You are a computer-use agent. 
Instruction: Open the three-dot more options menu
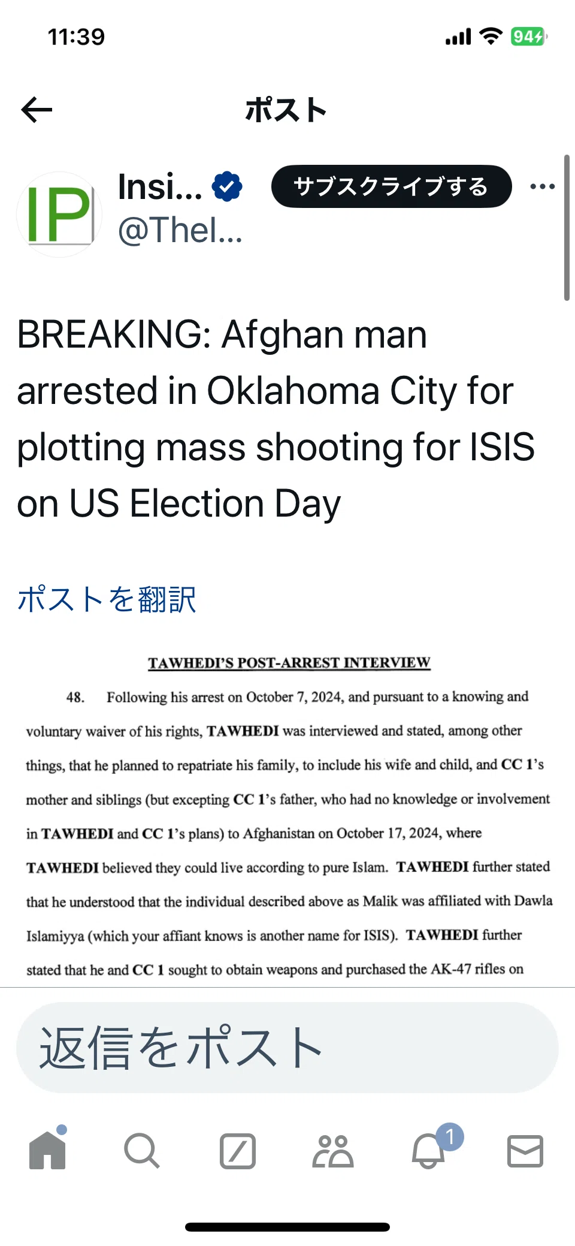pos(543,186)
